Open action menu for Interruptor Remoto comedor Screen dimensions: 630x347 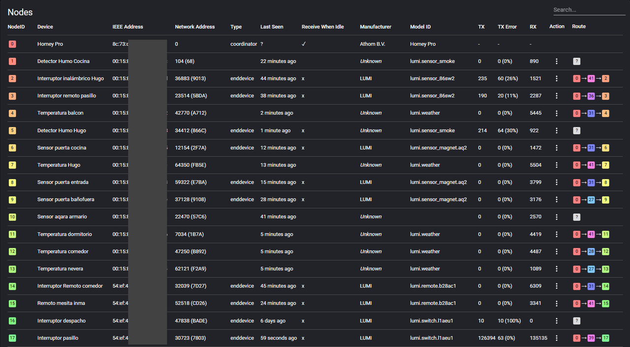[x=557, y=286]
